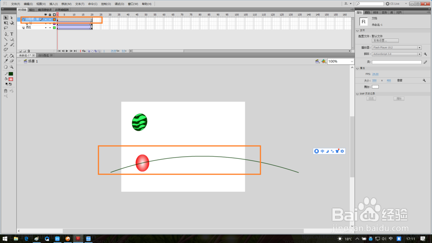This screenshot has height=243, width=432.
Task: Select the Text tool
Action: pos(12,34)
